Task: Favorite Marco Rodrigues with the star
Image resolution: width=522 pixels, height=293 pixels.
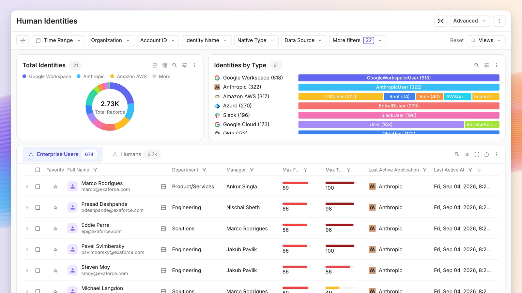Action: [x=55, y=187]
